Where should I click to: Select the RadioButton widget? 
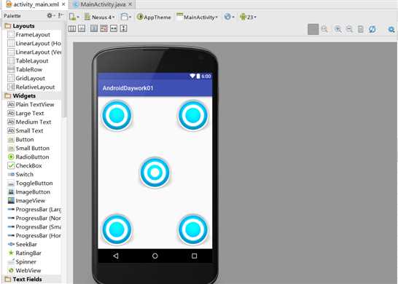pyautogui.click(x=28, y=157)
